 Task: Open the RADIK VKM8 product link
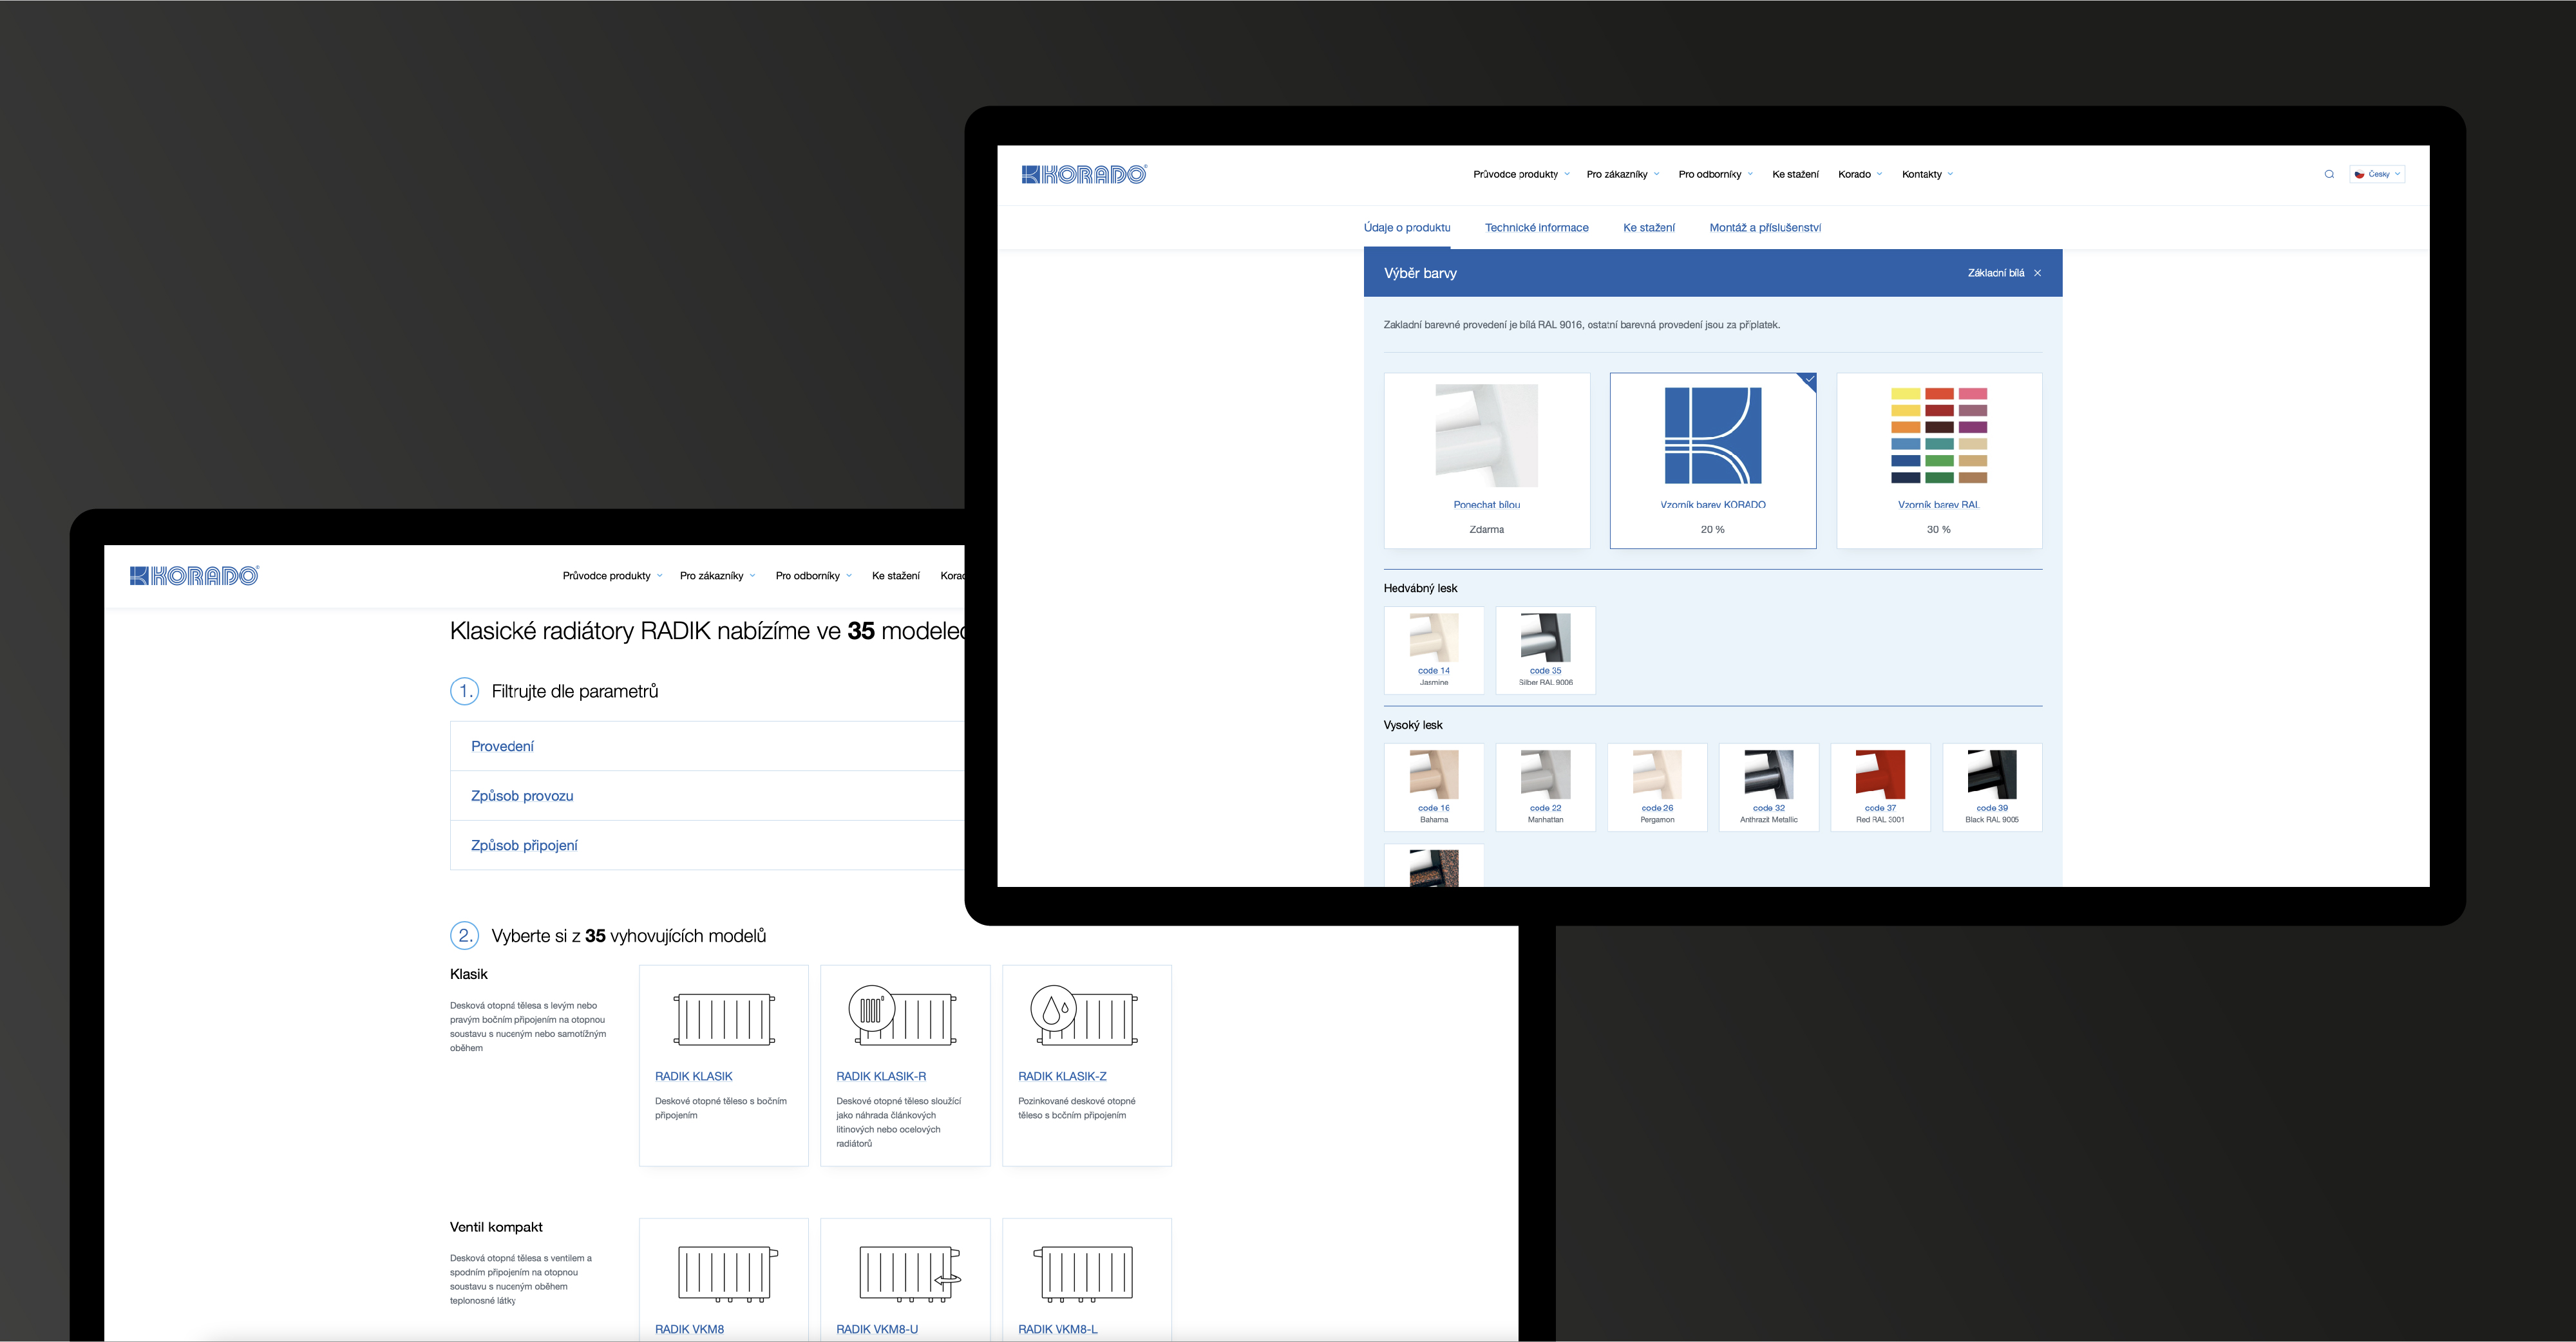pyautogui.click(x=689, y=1329)
